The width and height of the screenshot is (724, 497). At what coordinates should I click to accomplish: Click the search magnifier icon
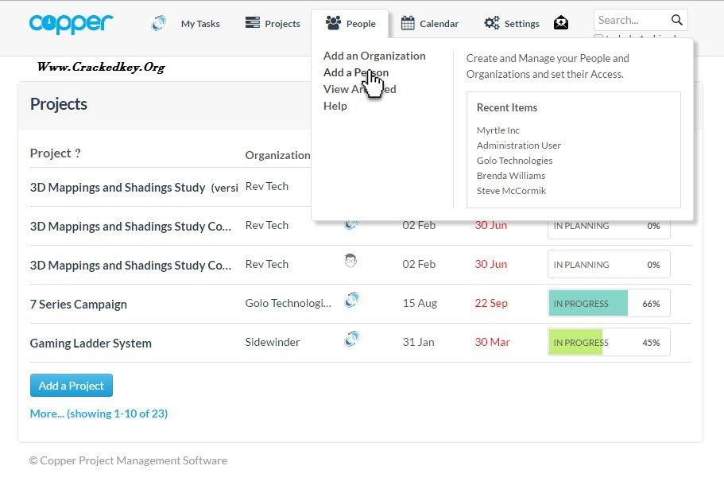tap(676, 20)
